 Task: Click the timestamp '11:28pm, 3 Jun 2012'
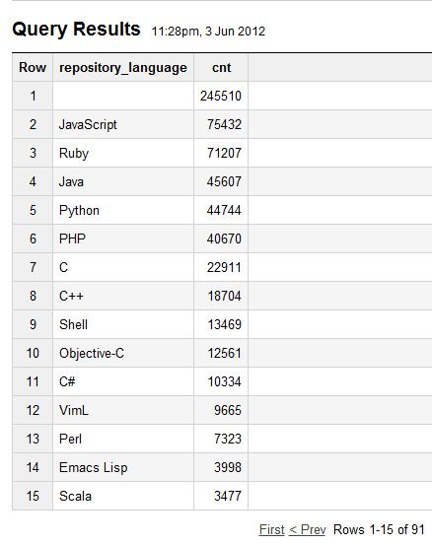point(208,32)
